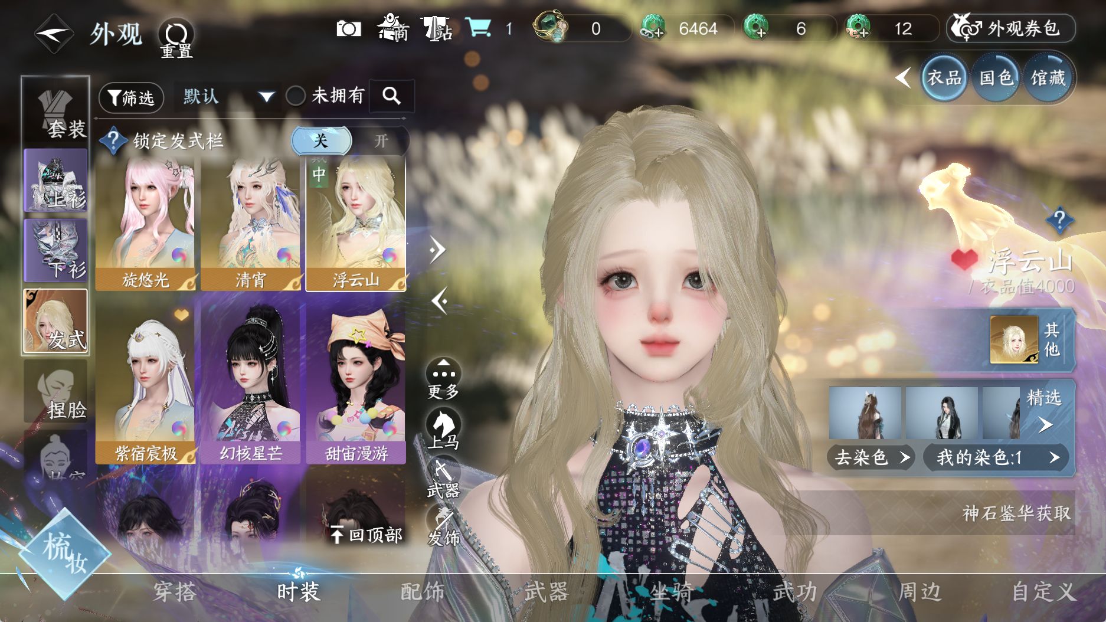Open the 国色 color panel
The width and height of the screenshot is (1106, 622).
[x=996, y=78]
